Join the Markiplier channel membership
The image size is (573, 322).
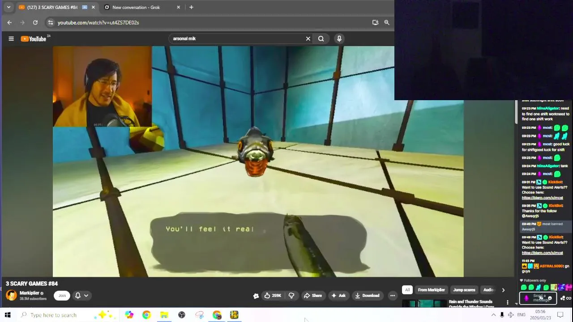[62, 295]
